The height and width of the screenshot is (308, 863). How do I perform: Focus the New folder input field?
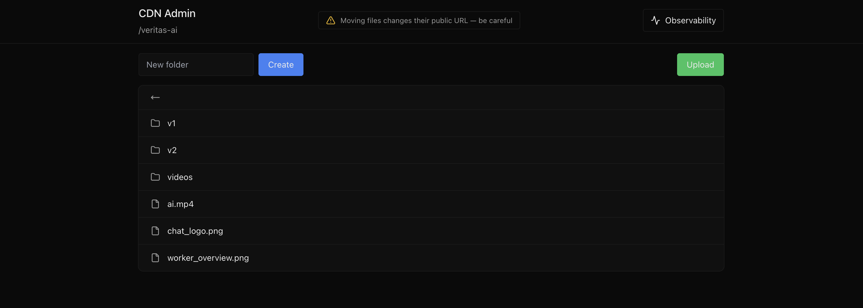196,65
